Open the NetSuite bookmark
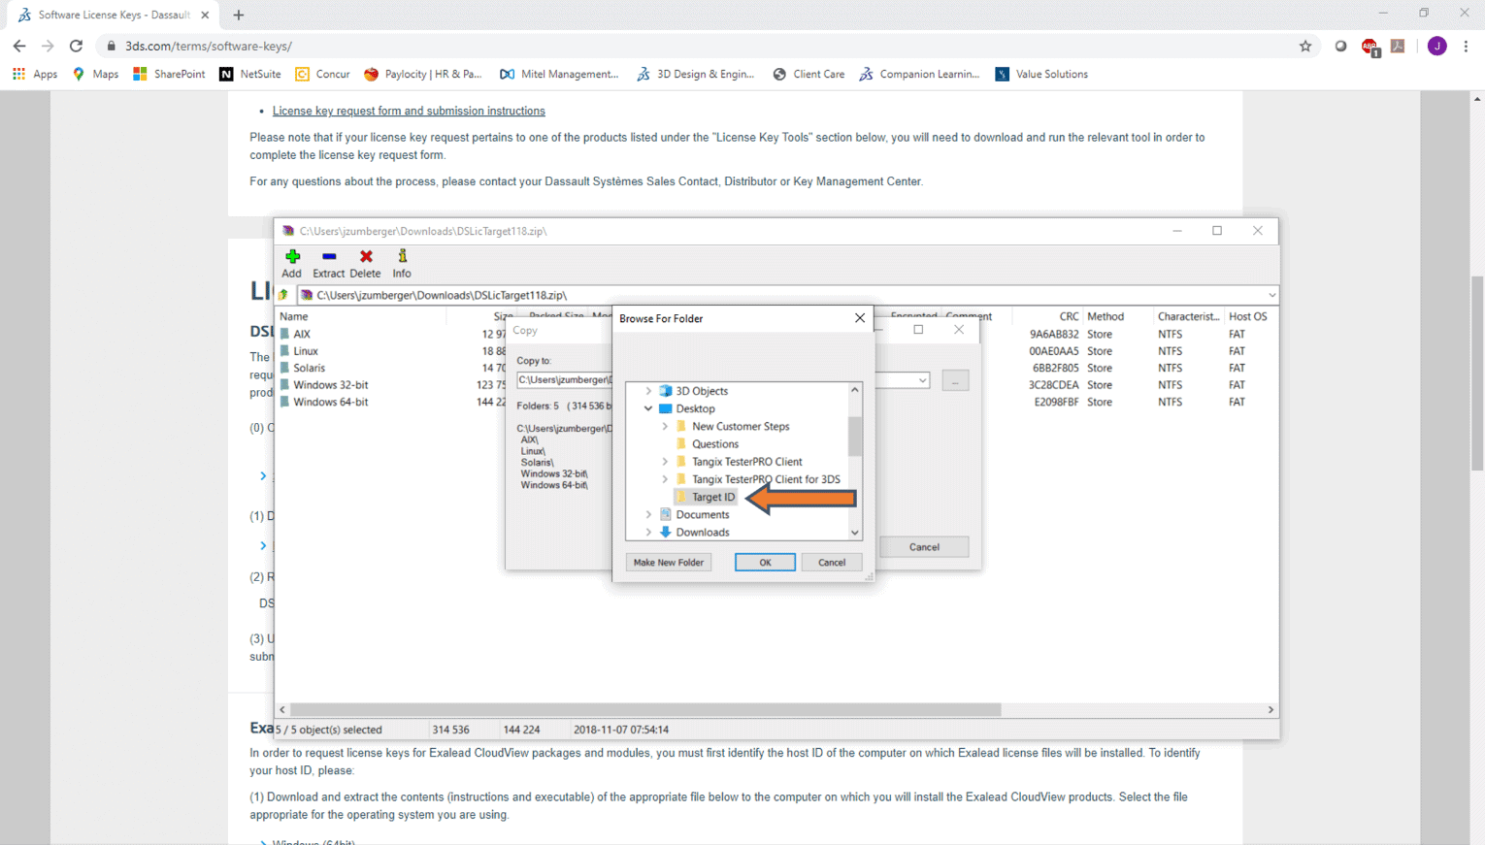 tap(250, 74)
